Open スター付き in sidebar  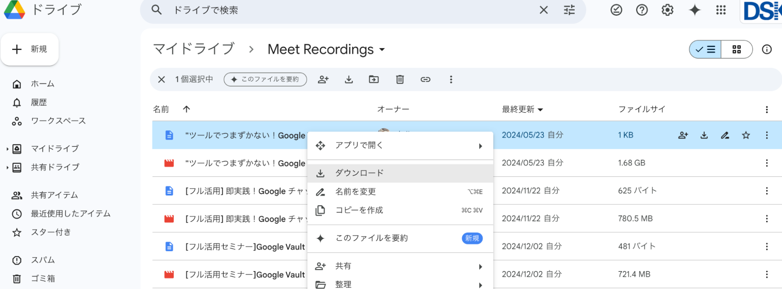(51, 232)
